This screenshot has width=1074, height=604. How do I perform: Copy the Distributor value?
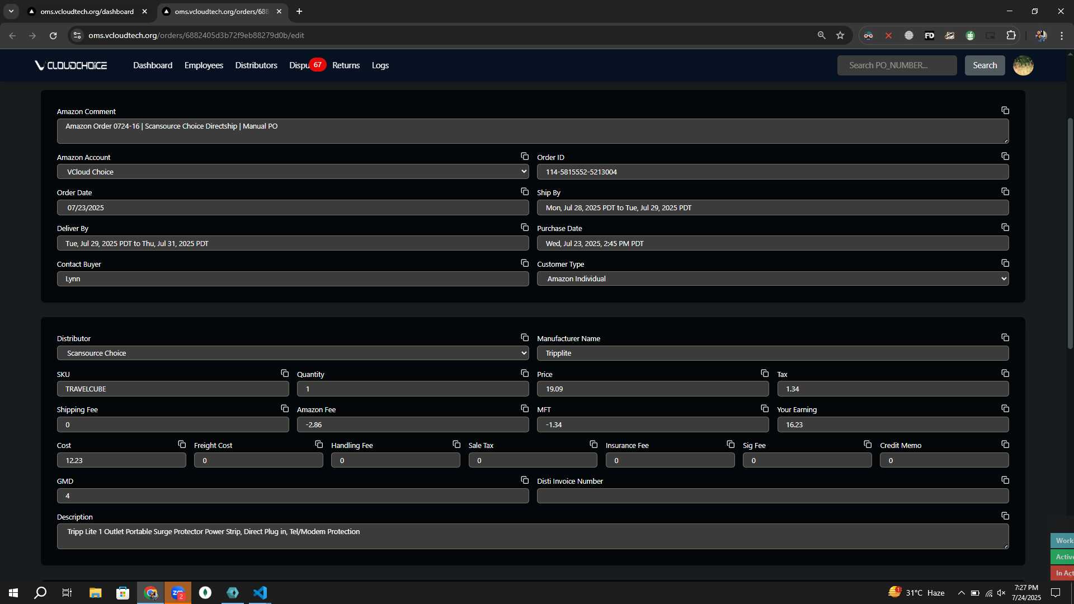pyautogui.click(x=525, y=338)
